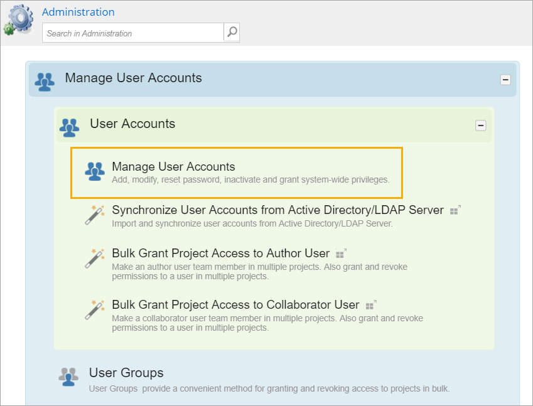Click the Administration gear icon

(x=19, y=19)
